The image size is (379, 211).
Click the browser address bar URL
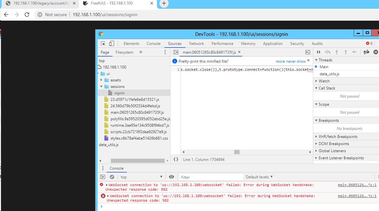105,15
